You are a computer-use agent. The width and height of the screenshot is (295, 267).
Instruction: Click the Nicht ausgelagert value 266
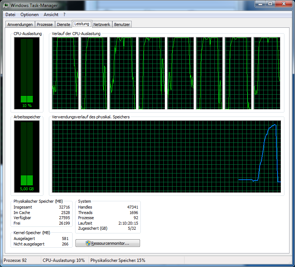coord(65,244)
